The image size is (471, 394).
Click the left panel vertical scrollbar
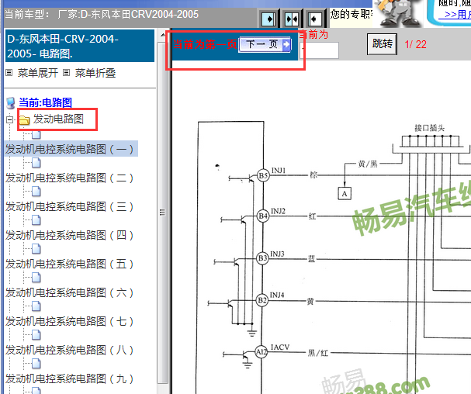tap(162, 212)
